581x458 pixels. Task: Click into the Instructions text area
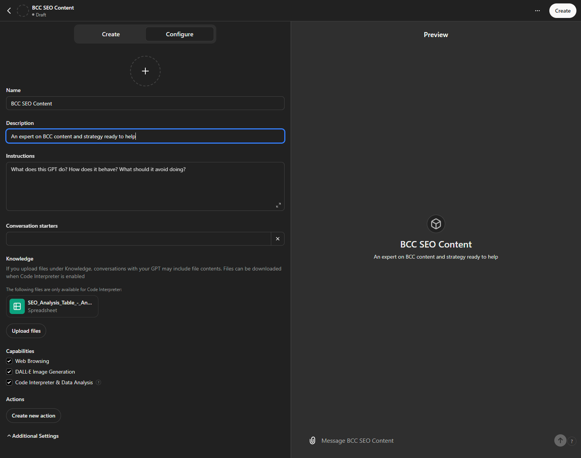click(145, 186)
